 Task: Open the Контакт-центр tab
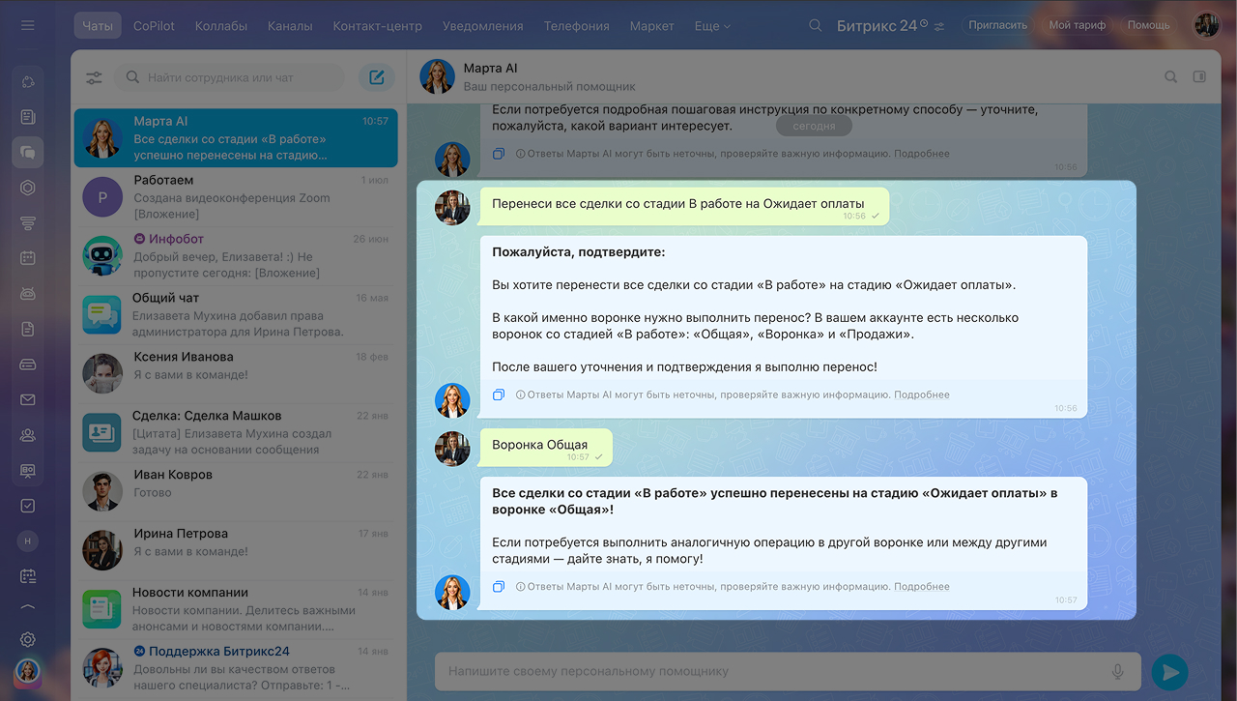coord(377,26)
